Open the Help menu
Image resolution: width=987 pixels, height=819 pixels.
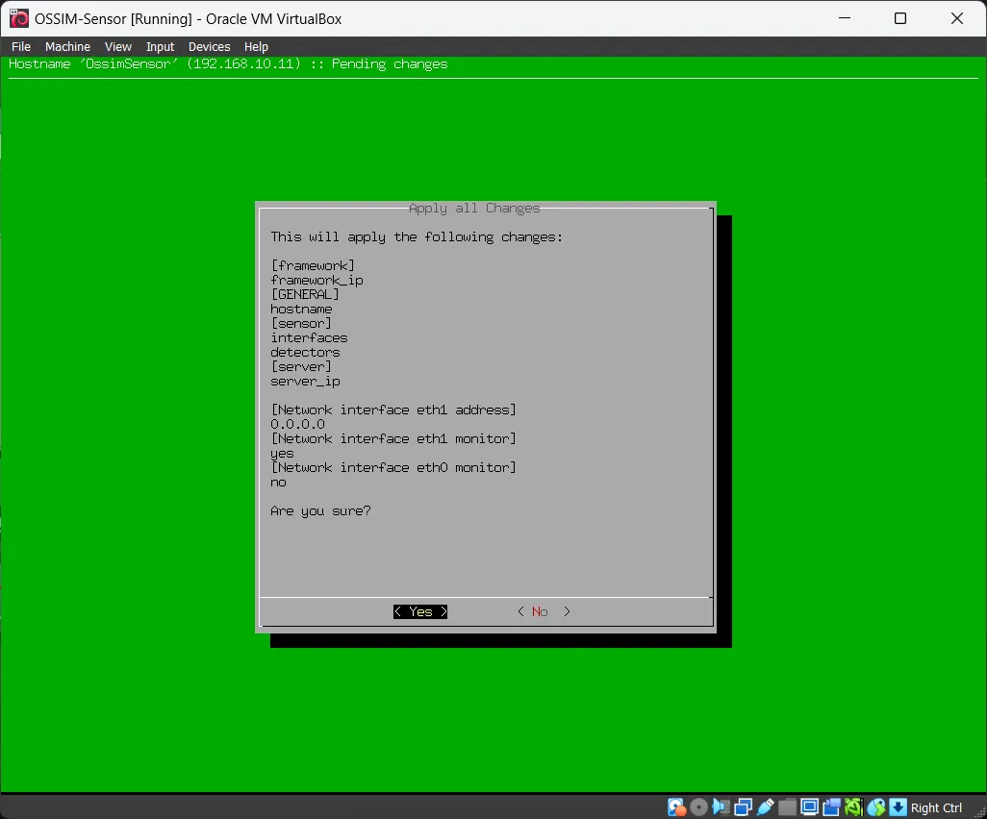click(256, 46)
